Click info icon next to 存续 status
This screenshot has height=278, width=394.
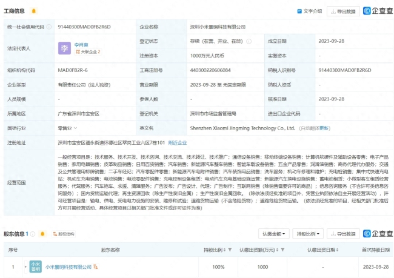point(249,41)
